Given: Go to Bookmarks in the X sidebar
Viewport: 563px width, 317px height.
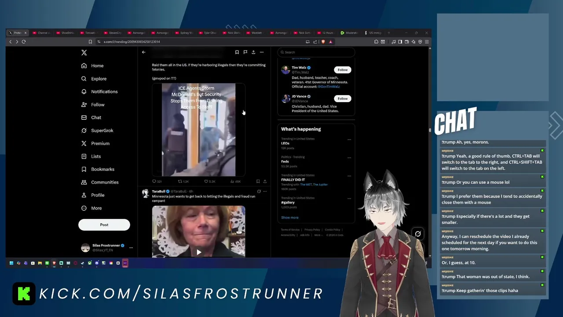Looking at the screenshot, I should coord(98,169).
